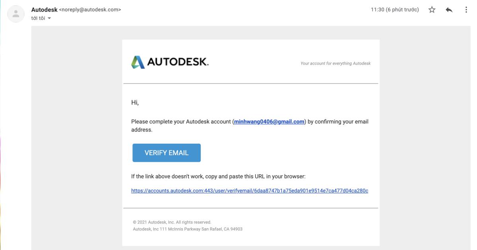This screenshot has width=477, height=250.
Task: Click the reply arrow icon
Action: point(449,10)
